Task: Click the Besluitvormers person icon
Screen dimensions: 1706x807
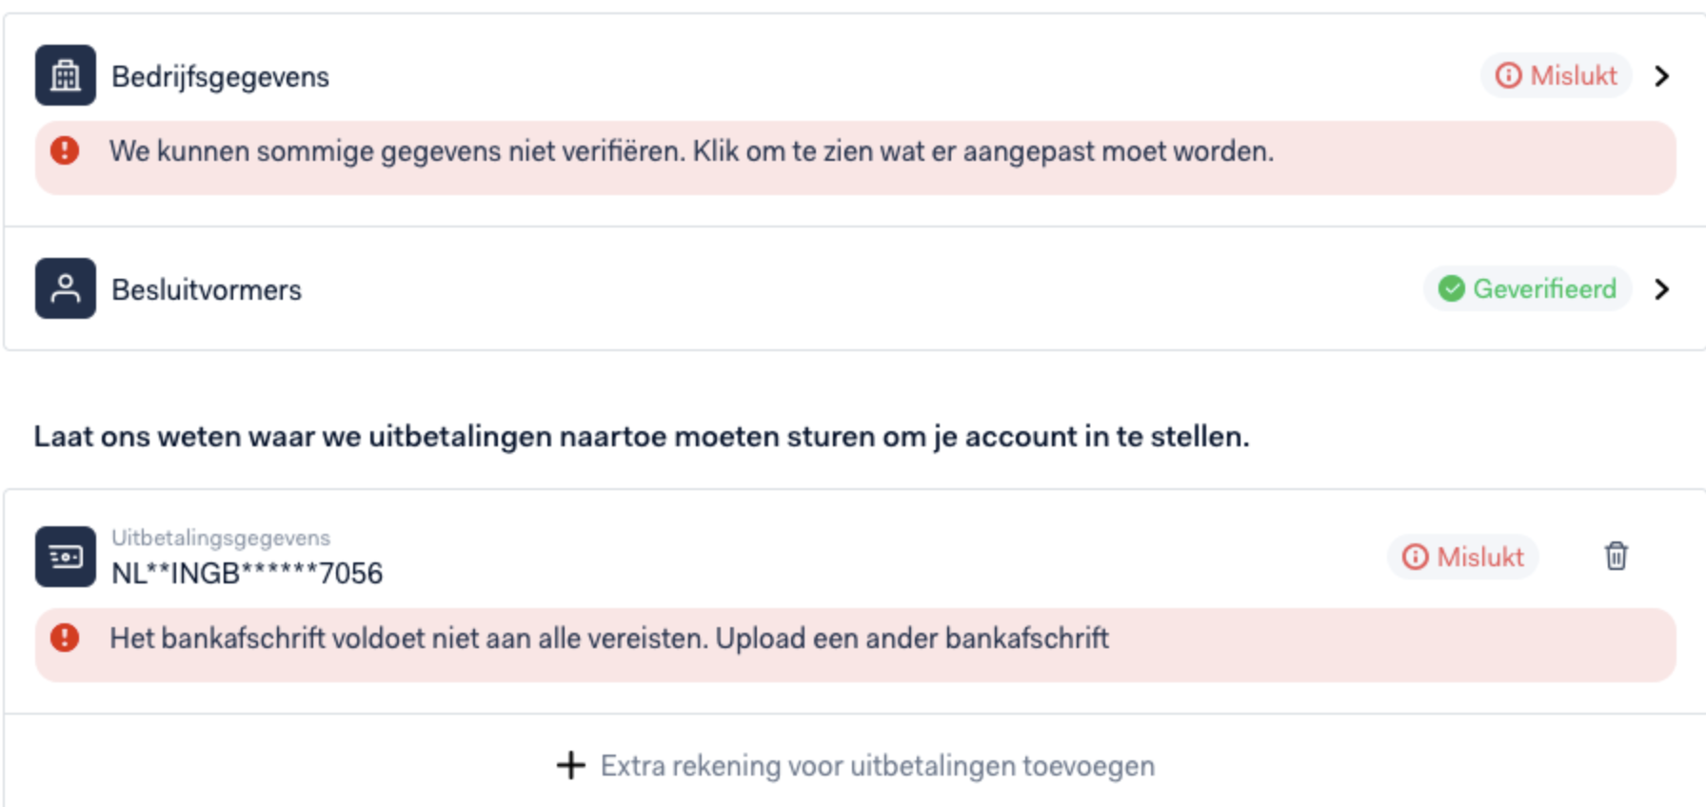Action: click(66, 288)
